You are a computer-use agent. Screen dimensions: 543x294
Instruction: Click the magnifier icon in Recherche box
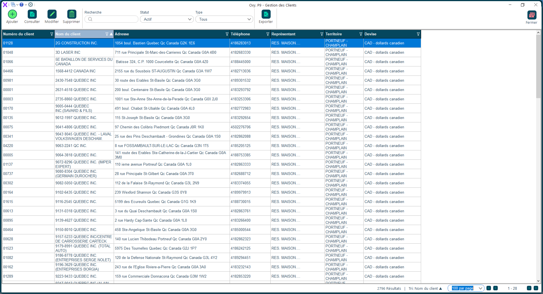(90, 19)
